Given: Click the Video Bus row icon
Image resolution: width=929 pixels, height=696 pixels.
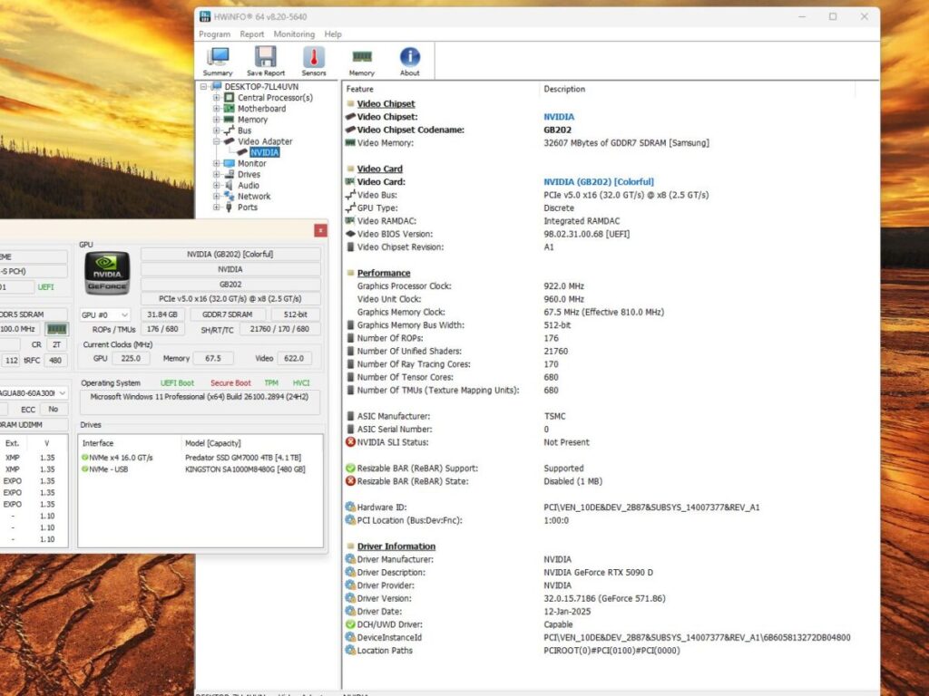Looking at the screenshot, I should [350, 195].
